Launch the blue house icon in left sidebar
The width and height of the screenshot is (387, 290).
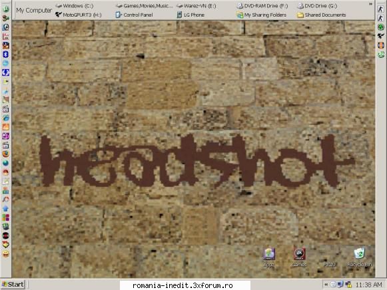(6, 208)
